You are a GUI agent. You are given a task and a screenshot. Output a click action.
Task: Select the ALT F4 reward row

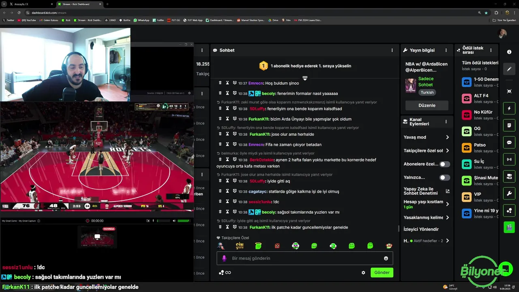tap(480, 99)
